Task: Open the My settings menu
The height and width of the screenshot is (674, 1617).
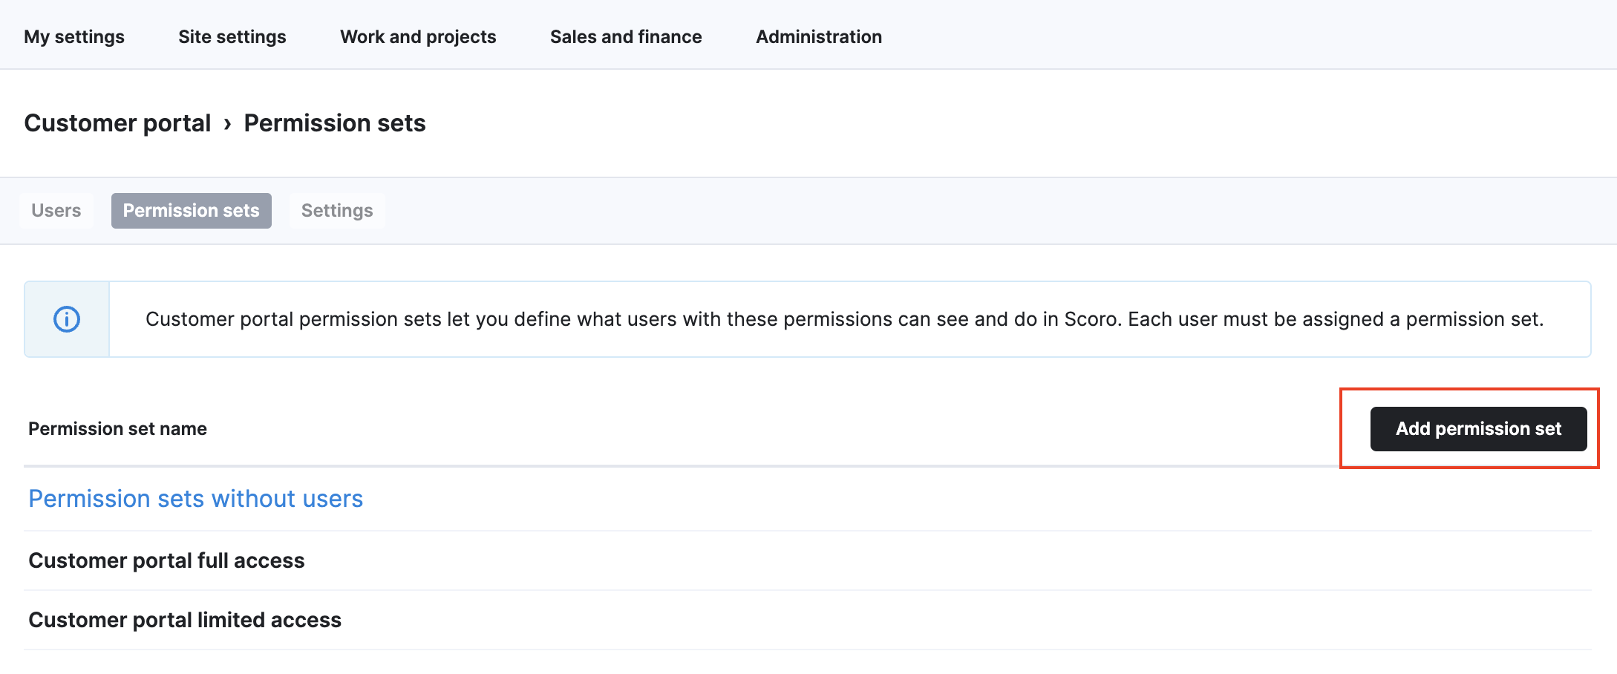Action: pos(74,36)
